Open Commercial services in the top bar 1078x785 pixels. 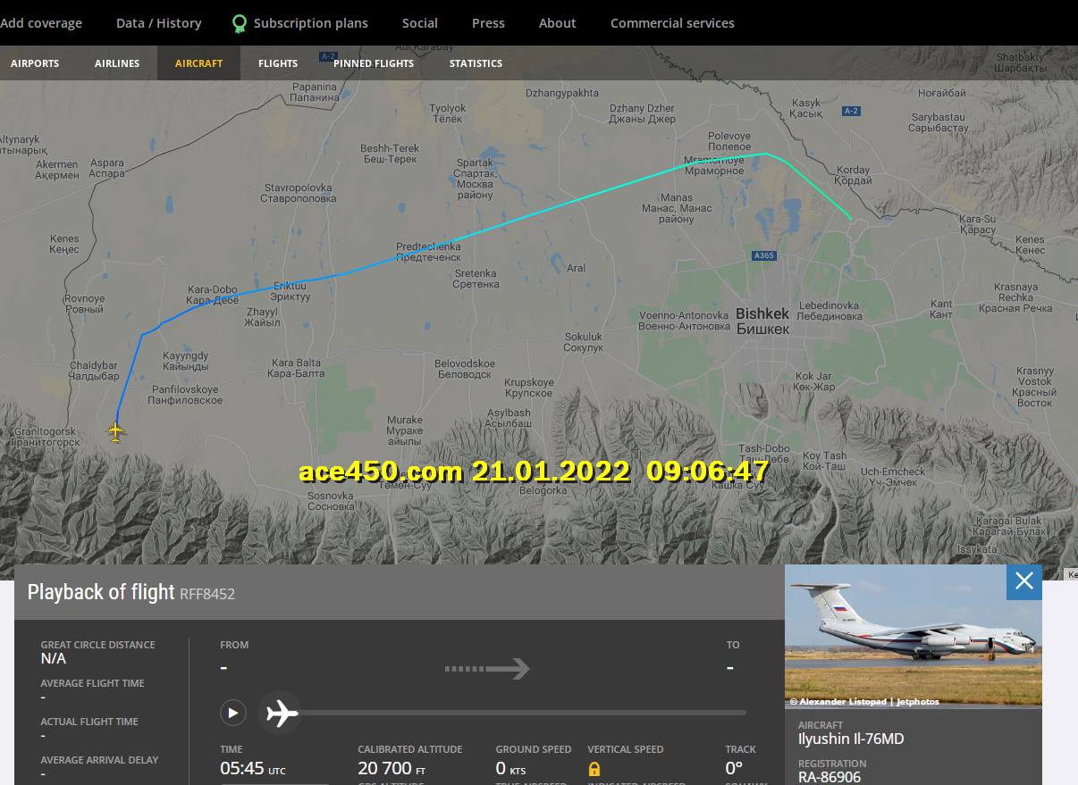click(672, 23)
